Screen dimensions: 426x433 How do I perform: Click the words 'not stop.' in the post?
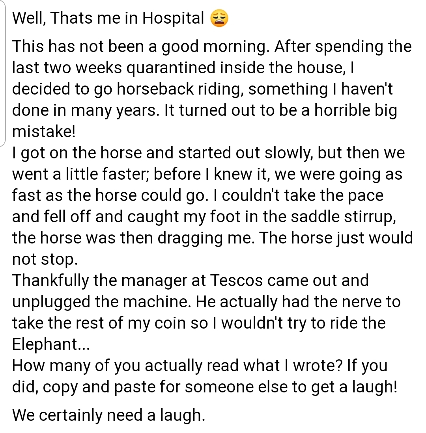(45, 260)
